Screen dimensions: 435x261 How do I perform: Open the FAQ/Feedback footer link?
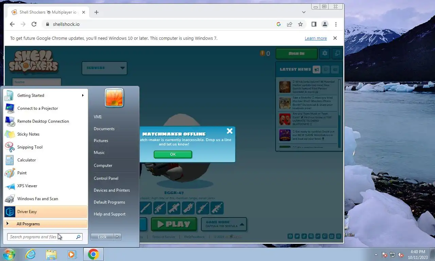pos(194,237)
